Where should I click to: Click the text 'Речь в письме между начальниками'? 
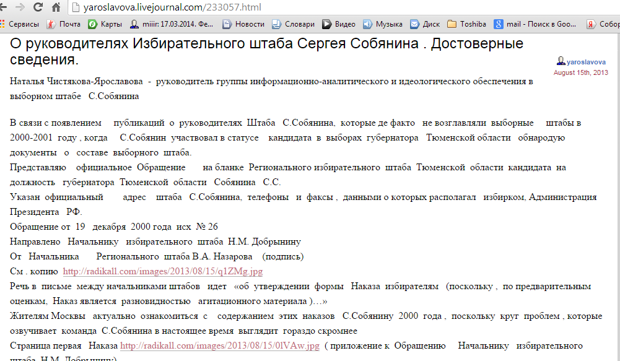pyautogui.click(x=105, y=287)
